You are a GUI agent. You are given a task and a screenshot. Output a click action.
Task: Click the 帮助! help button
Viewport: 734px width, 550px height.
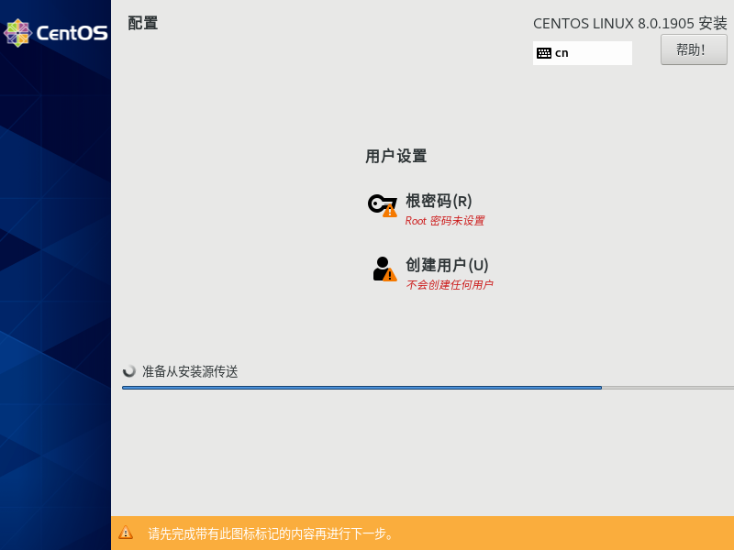click(694, 49)
